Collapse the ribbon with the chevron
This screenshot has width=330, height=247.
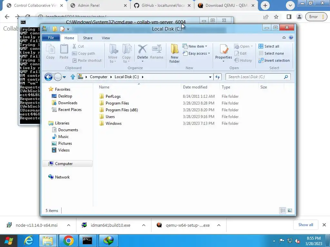[x=284, y=38]
